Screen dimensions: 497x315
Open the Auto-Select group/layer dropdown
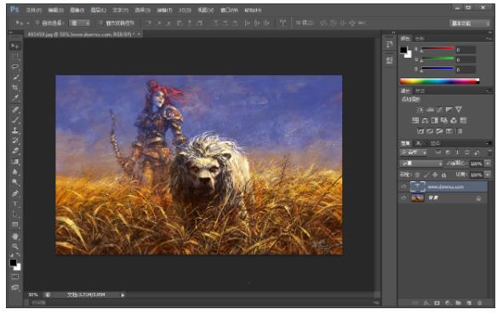tap(79, 23)
